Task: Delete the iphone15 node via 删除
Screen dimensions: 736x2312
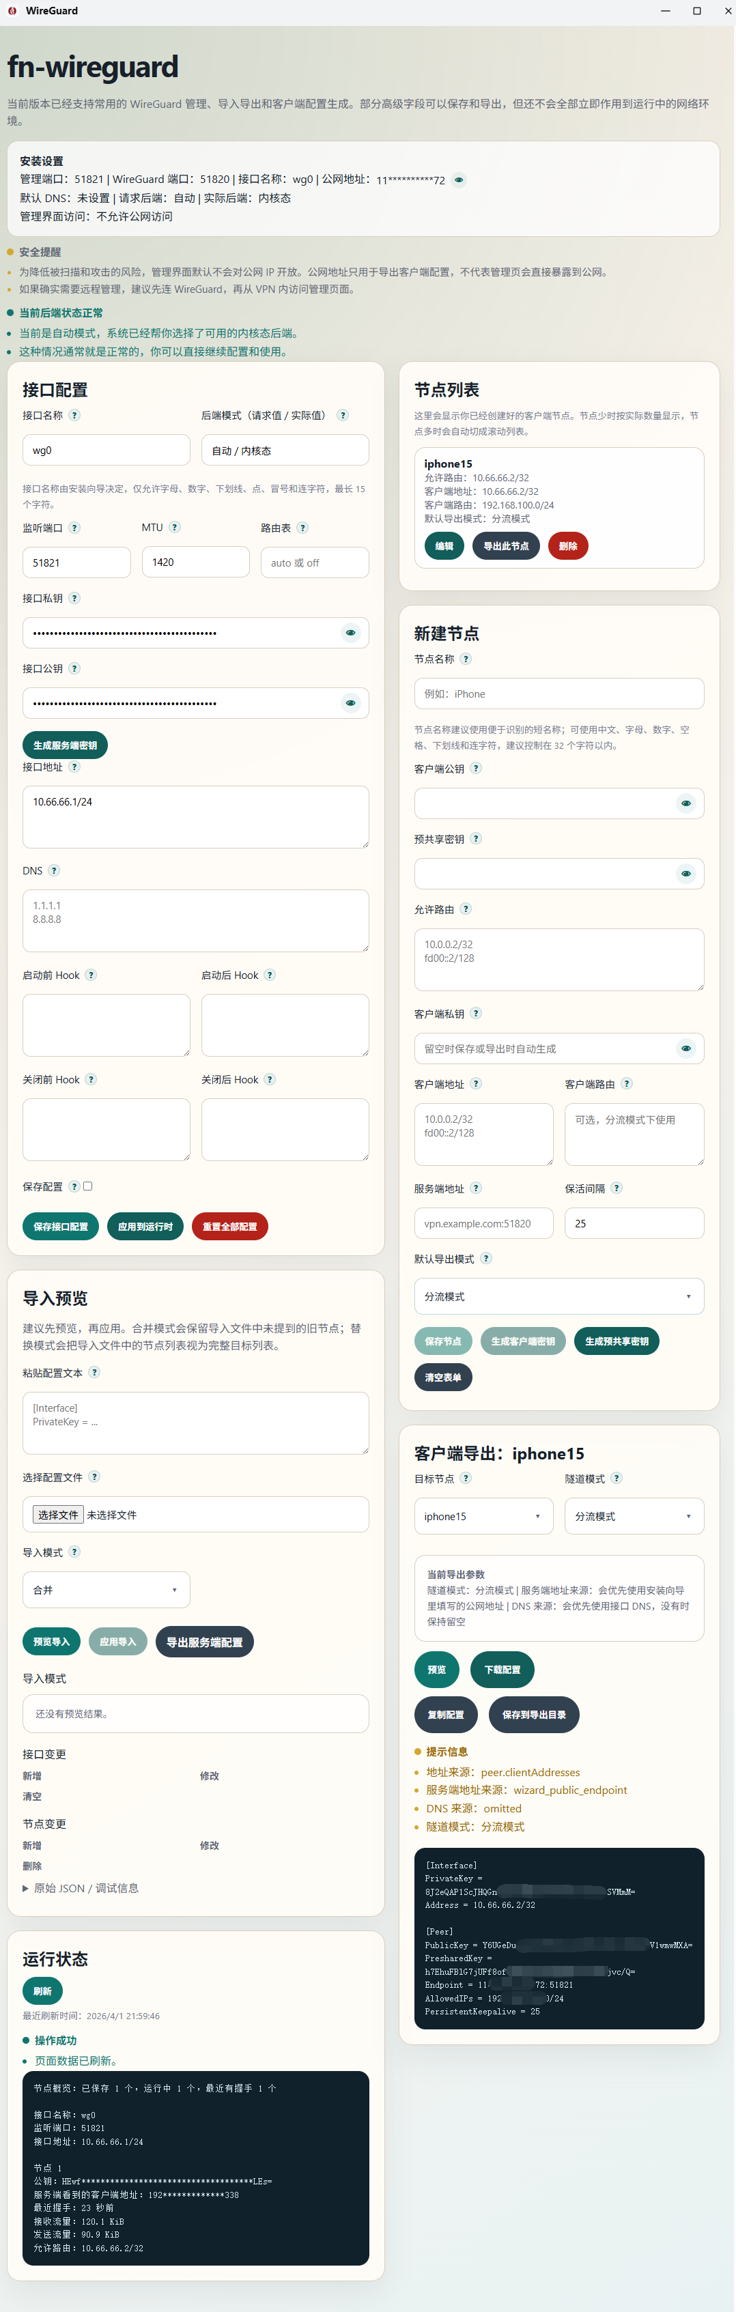Action: (568, 545)
